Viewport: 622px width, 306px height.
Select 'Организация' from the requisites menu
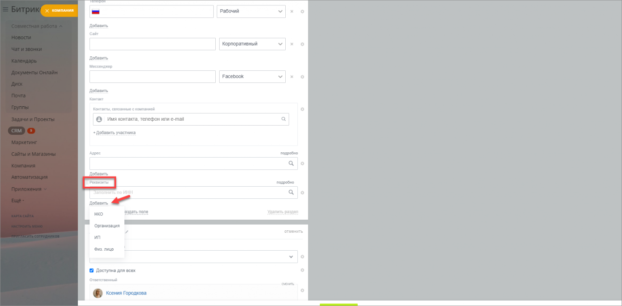point(107,225)
